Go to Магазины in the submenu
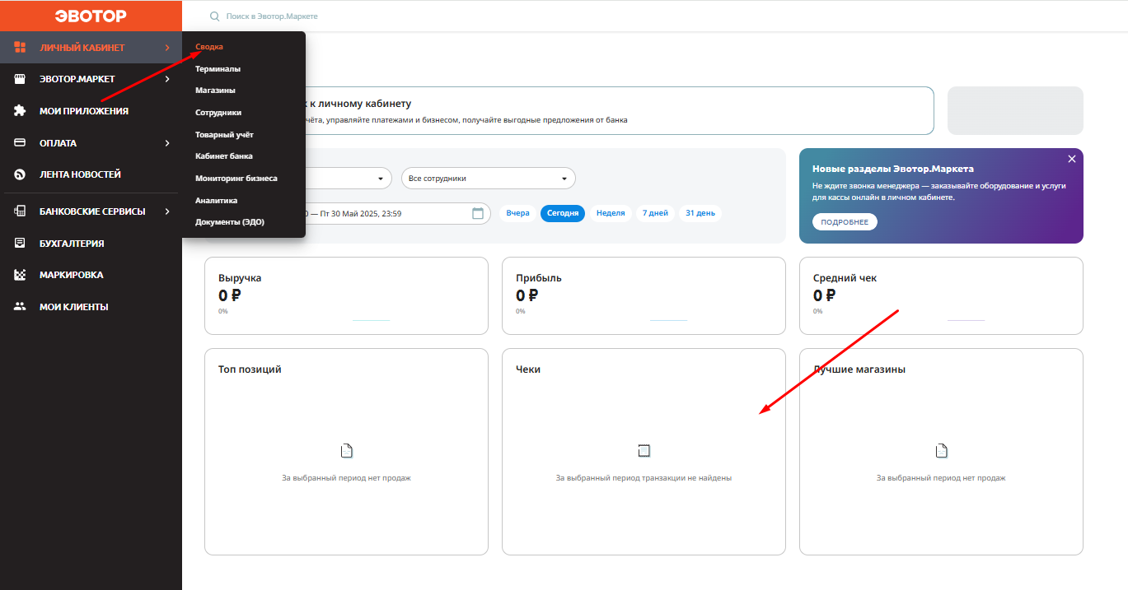The width and height of the screenshot is (1128, 590). [216, 91]
